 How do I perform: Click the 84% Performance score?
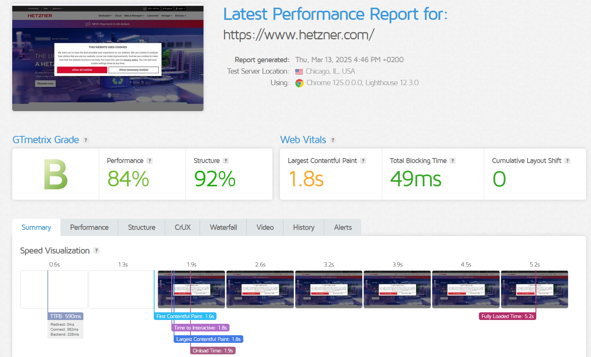pos(129,179)
